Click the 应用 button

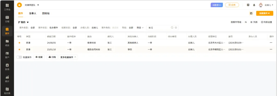pyautogui.click(x=232, y=5)
